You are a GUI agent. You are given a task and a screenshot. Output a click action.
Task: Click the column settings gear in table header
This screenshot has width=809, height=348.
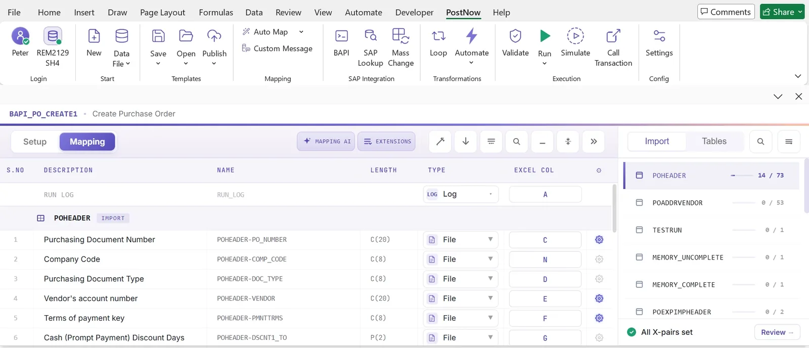tap(599, 170)
